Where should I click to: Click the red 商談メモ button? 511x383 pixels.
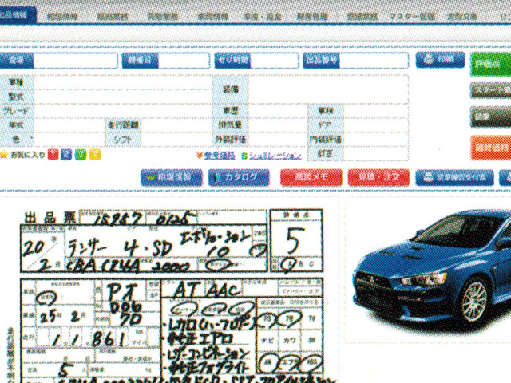point(311,177)
